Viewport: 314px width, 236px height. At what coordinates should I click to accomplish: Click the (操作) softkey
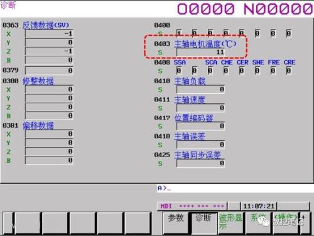click(286, 223)
